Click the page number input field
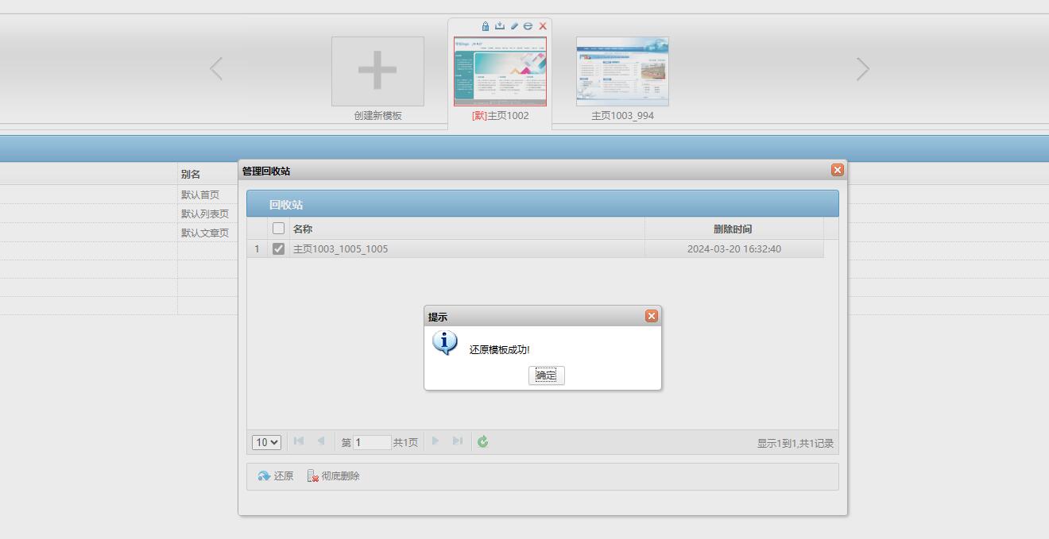 coord(372,443)
